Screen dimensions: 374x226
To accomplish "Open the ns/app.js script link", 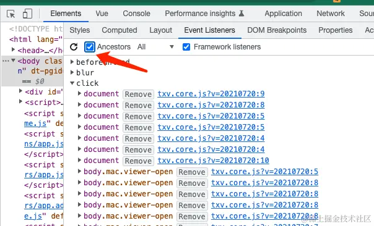I will click(43, 144).
